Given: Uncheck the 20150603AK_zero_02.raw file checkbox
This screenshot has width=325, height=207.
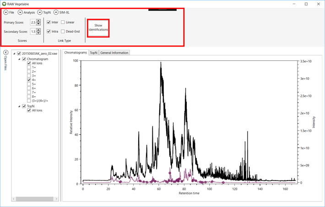Looking at the screenshot, I should (19, 53).
